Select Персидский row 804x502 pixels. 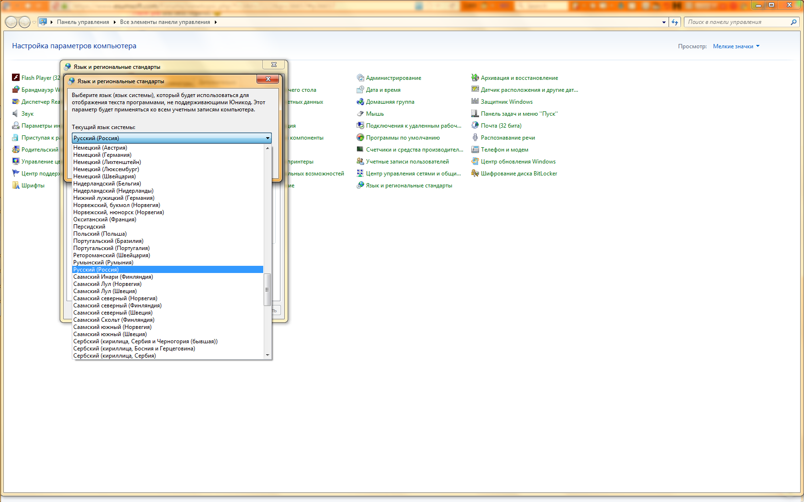point(167,227)
